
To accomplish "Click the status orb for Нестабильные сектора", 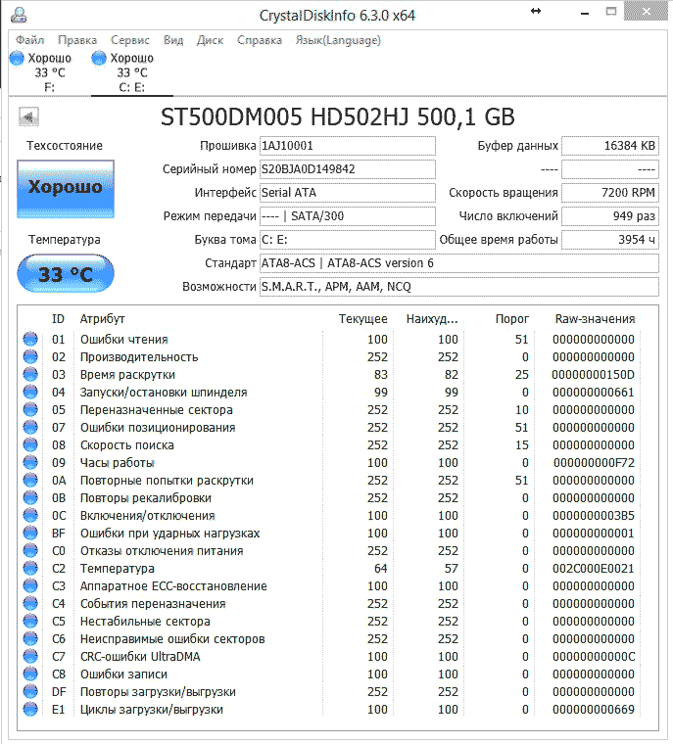I will tap(30, 621).
